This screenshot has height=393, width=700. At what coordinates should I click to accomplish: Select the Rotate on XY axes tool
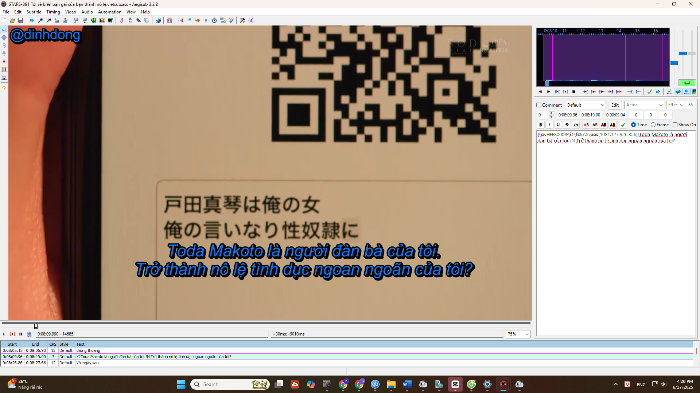click(x=4, y=53)
